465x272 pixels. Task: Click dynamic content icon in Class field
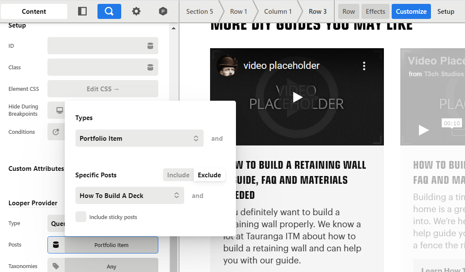coord(150,68)
